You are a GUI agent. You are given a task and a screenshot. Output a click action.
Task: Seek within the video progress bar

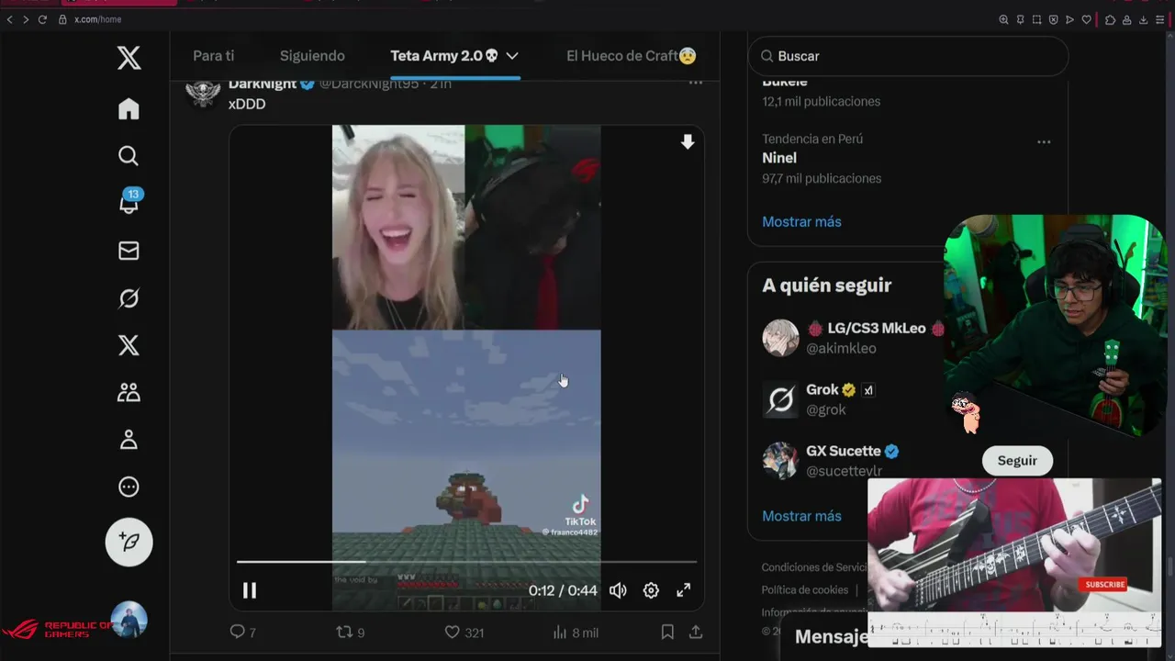click(466, 561)
